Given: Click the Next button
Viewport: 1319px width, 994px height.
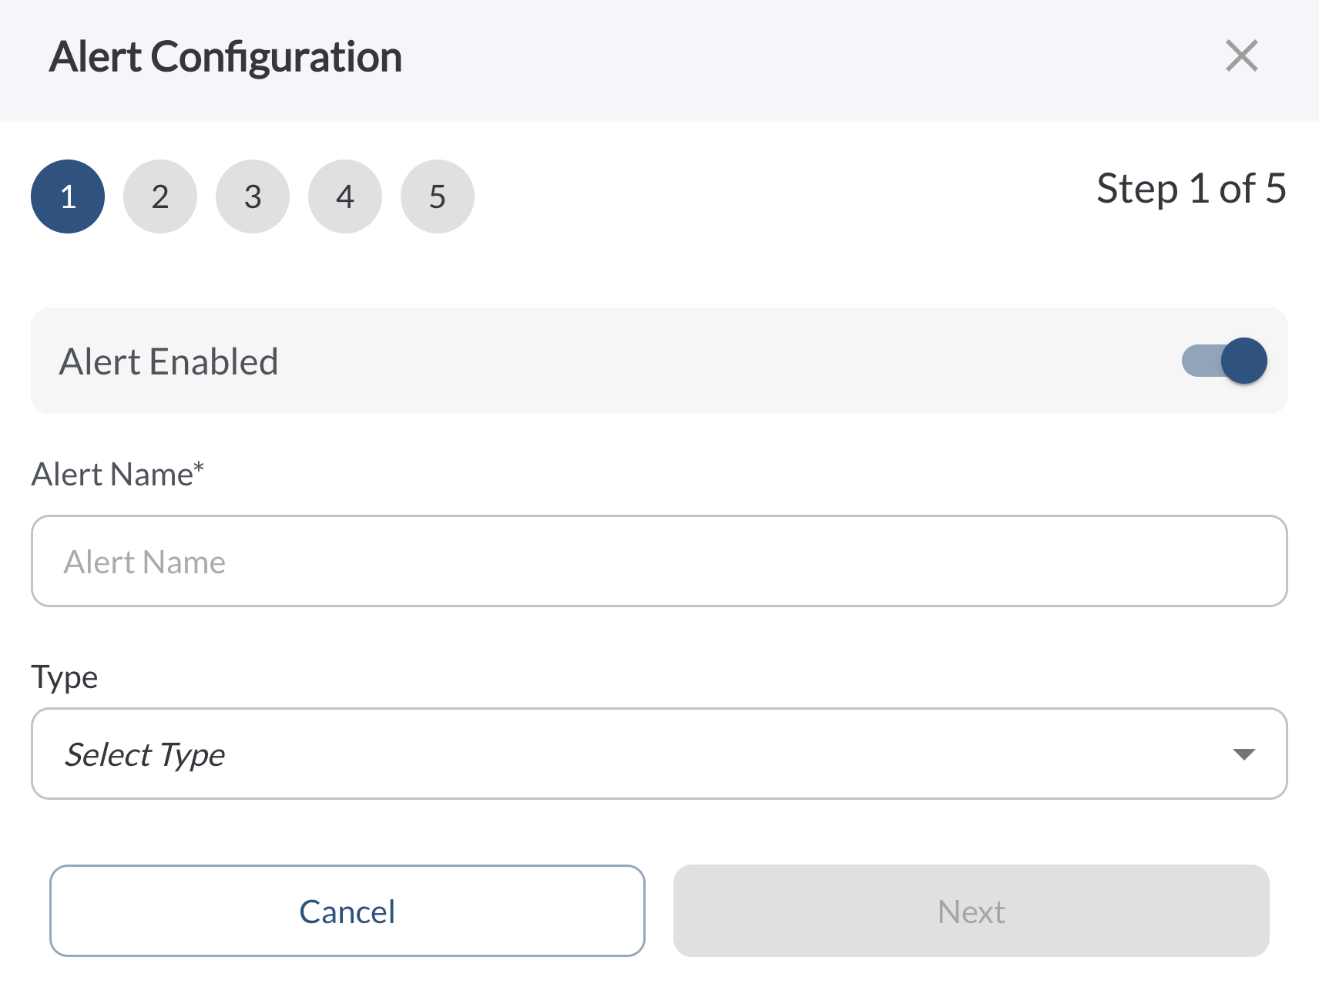Looking at the screenshot, I should click(971, 911).
